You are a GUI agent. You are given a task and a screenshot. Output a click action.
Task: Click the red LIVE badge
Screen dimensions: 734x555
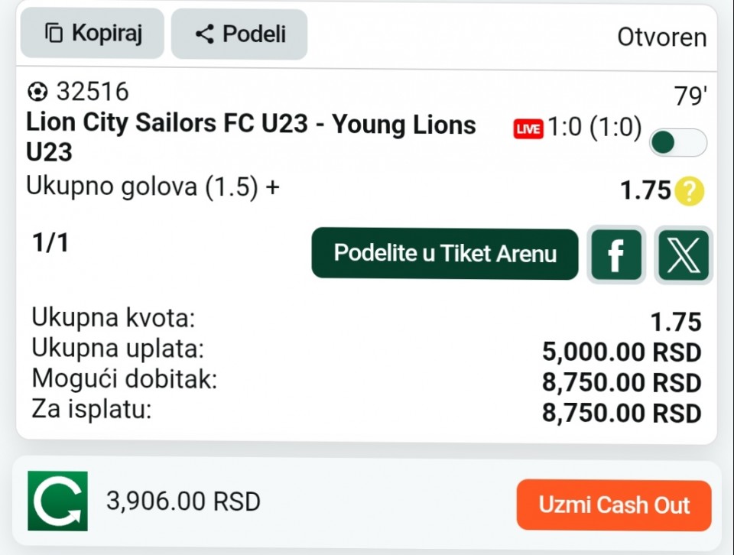click(528, 129)
